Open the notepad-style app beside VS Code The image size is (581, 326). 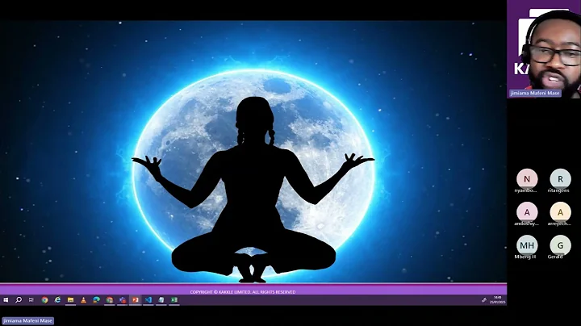pyautogui.click(x=161, y=300)
